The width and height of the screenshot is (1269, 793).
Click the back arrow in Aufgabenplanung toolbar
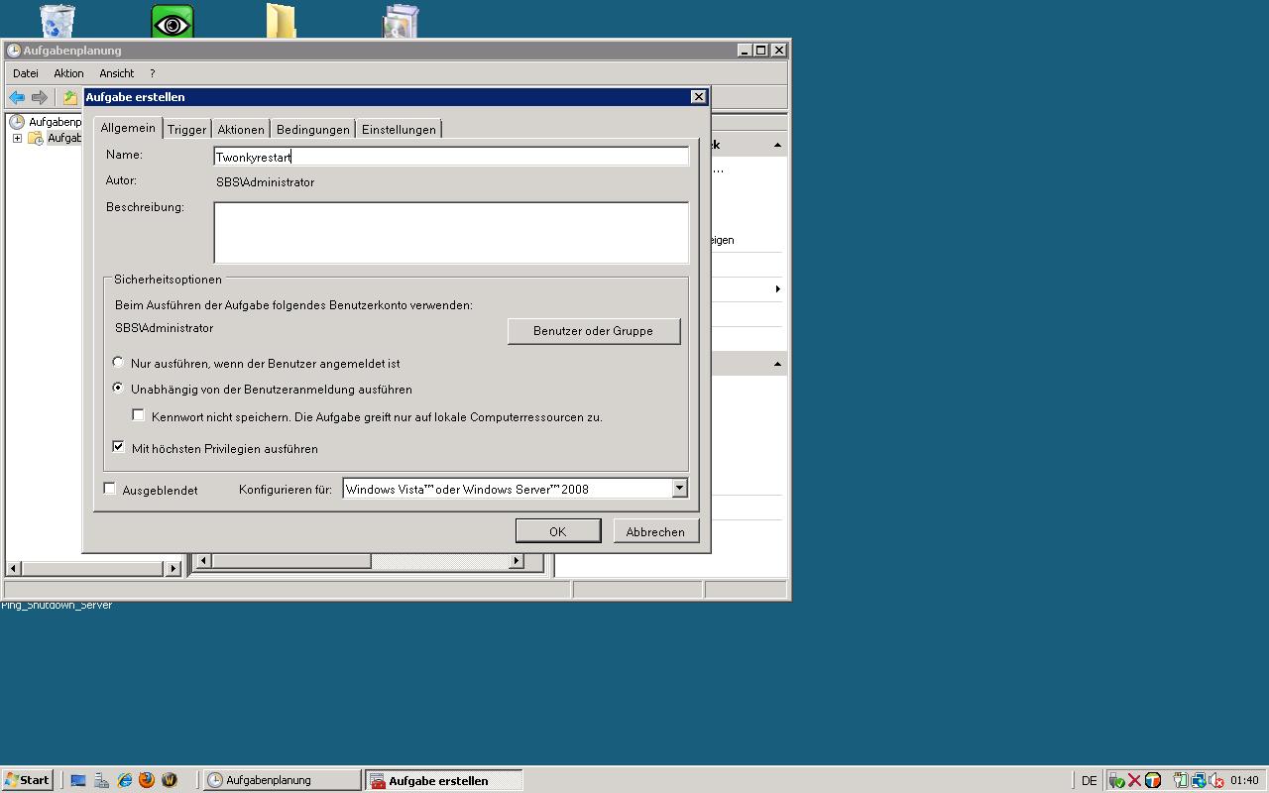[x=17, y=97]
